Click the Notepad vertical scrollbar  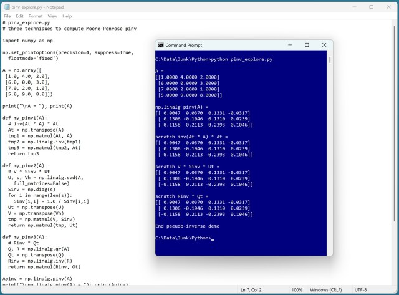395,150
